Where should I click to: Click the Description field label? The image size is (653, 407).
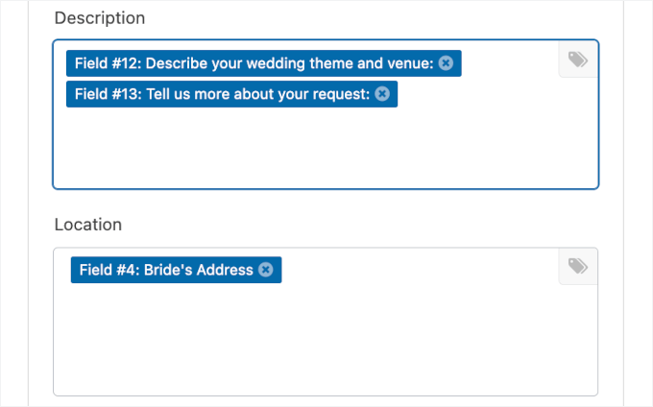pos(100,18)
